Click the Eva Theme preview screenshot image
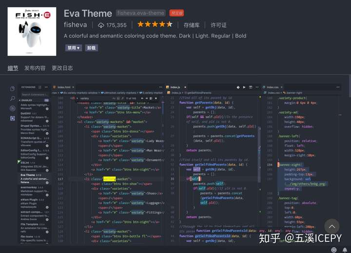Image resolution: width=351 pixels, height=253 pixels. 175,164
